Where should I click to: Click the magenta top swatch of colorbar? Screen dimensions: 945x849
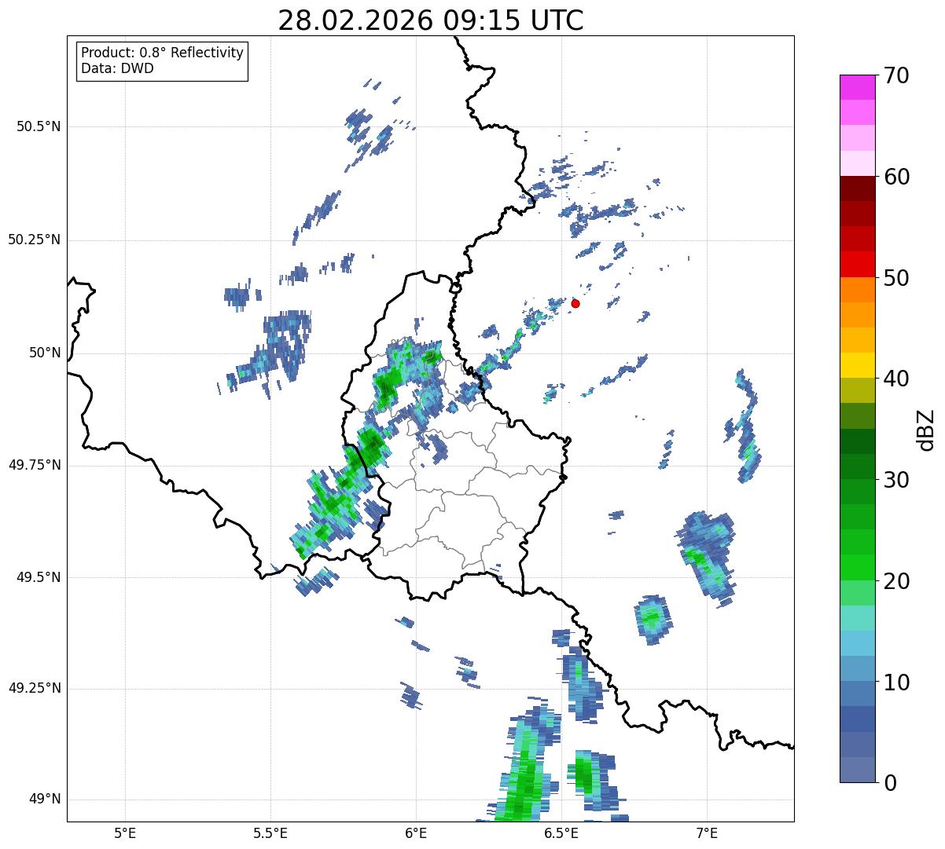pos(858,87)
